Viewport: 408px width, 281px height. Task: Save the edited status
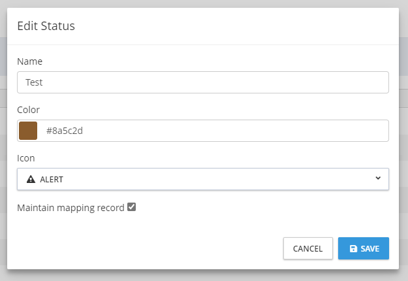point(364,248)
